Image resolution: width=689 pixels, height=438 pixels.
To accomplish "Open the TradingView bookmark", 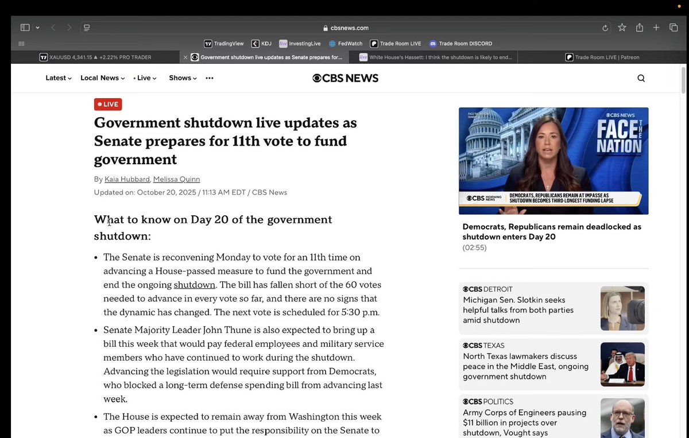I will coord(224,44).
